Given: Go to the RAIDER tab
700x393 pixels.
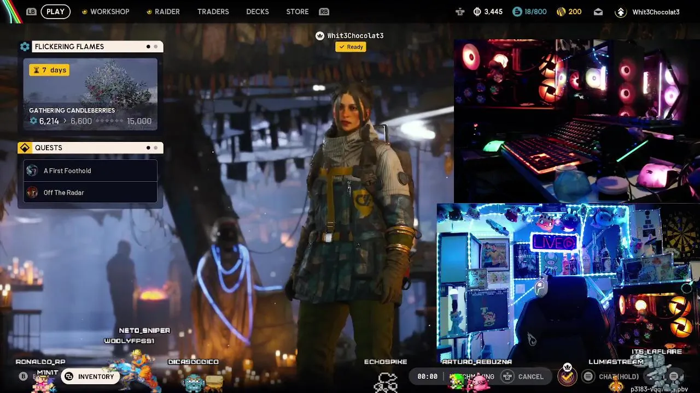Looking at the screenshot, I should coord(167,11).
